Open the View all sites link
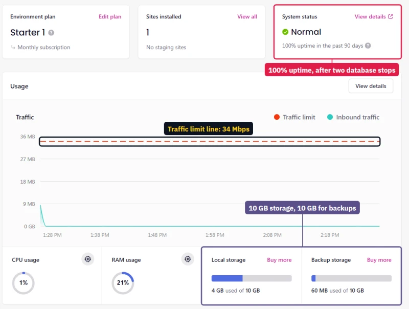The image size is (409, 309). (247, 16)
